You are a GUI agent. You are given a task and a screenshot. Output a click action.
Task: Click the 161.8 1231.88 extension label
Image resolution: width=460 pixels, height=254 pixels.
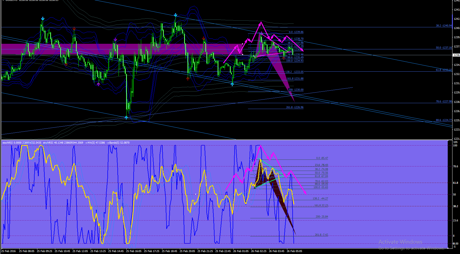coord(295,79)
